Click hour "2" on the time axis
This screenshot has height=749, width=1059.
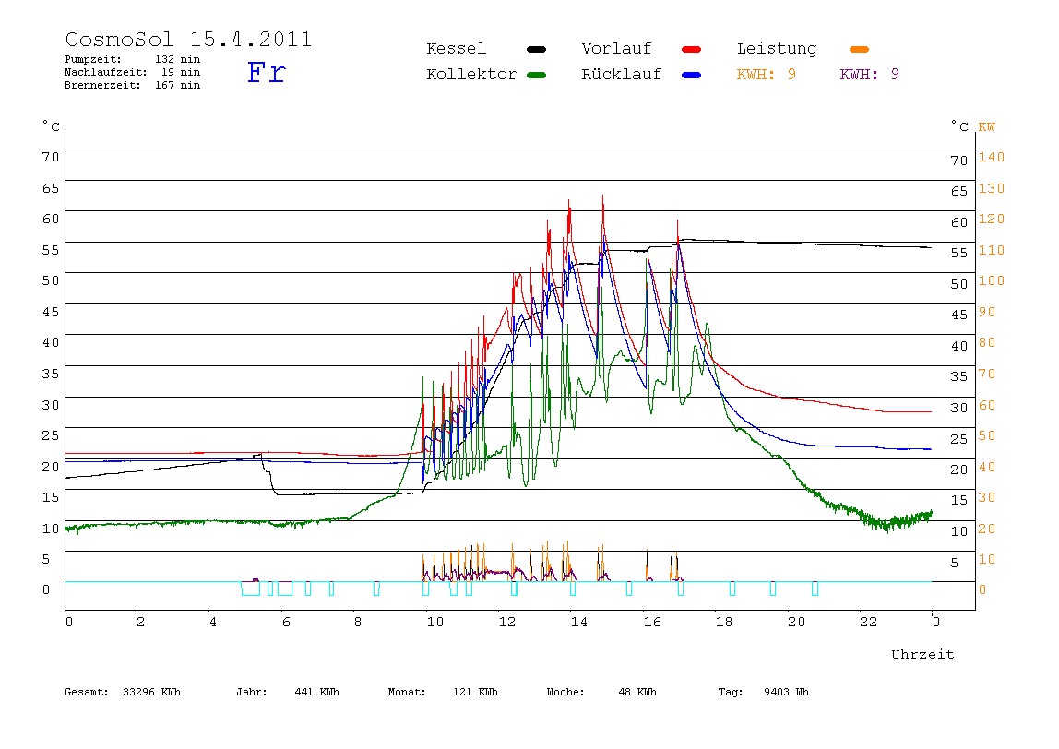tap(140, 622)
